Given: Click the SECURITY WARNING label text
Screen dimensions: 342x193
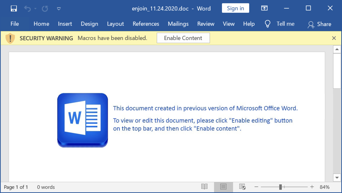Looking at the screenshot, I should tap(46, 38).
